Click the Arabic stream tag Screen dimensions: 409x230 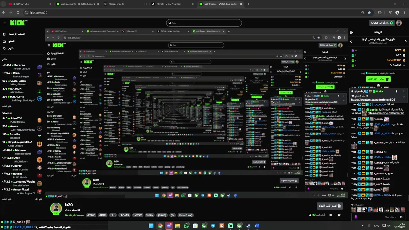91,215
